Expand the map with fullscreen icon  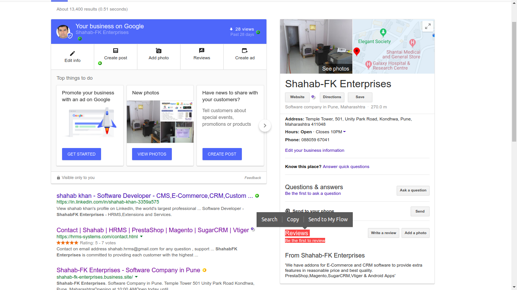coord(428,26)
